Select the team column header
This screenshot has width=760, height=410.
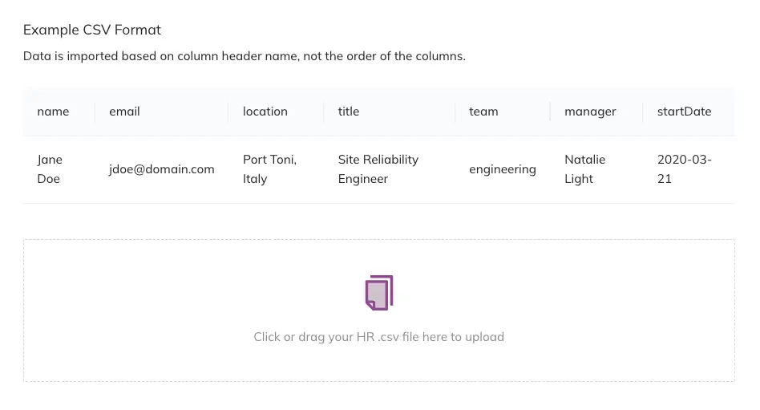(x=483, y=112)
